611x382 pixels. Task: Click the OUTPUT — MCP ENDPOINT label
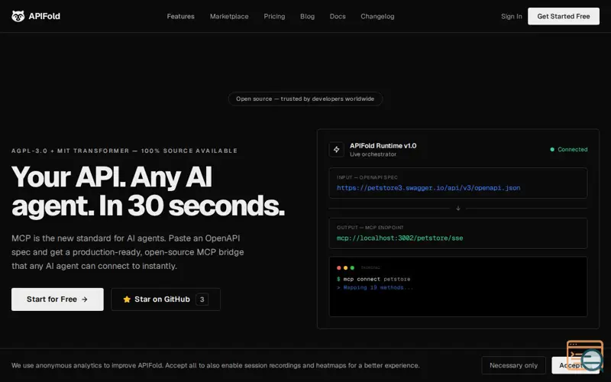tap(370, 228)
